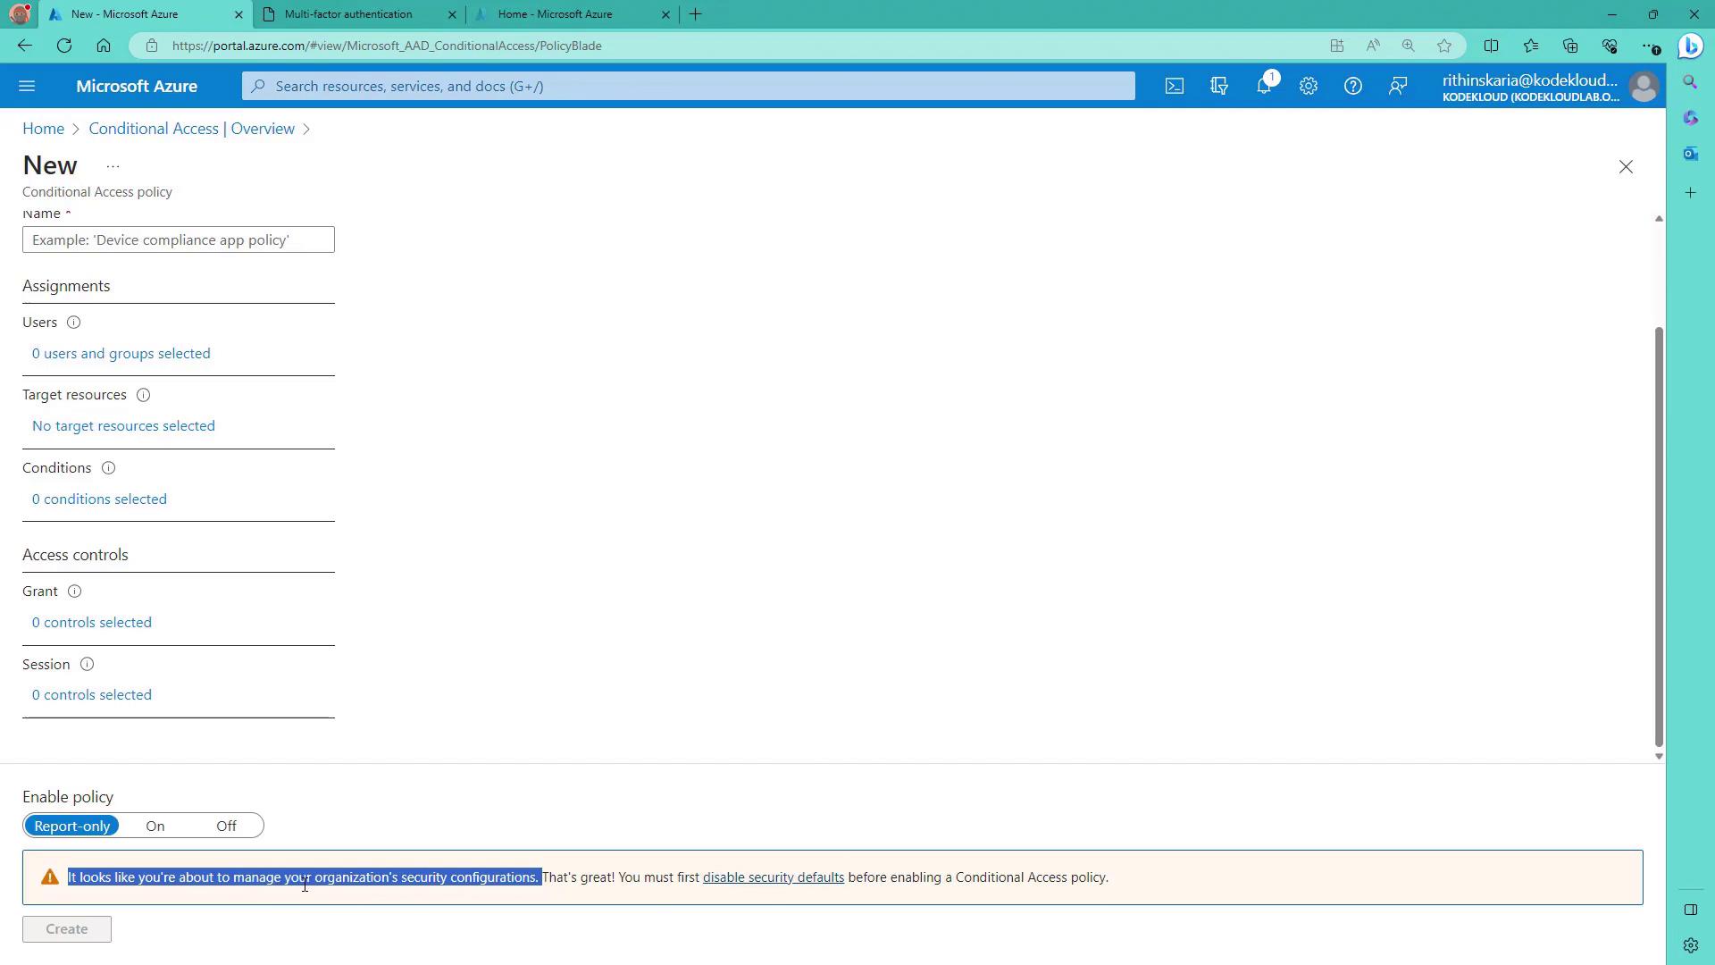
Task: Switch to Multi-factor authentication tab
Action: click(348, 14)
